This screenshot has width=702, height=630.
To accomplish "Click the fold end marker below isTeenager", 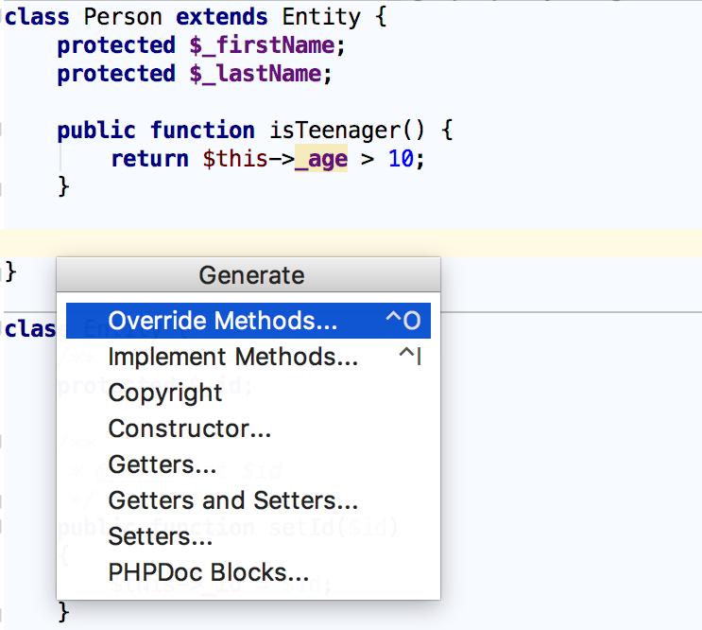I will pos(3,186).
